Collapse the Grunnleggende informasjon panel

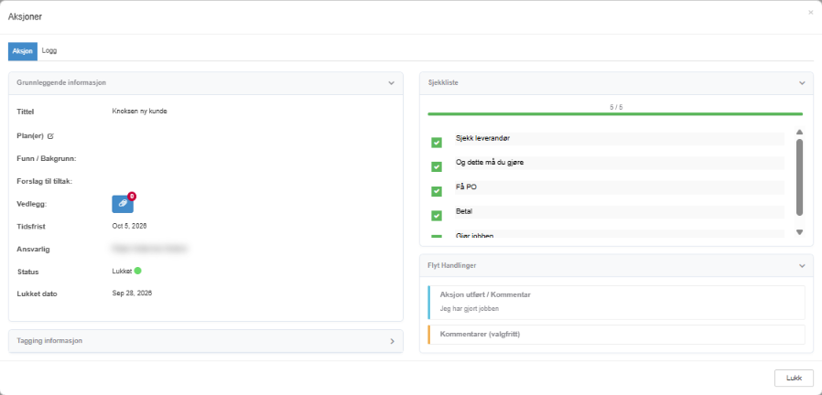click(x=391, y=83)
